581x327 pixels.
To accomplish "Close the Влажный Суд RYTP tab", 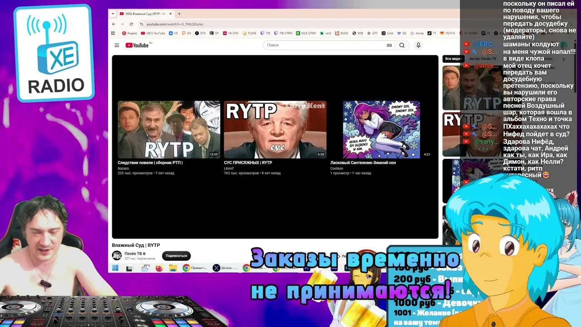I will [x=171, y=14].
